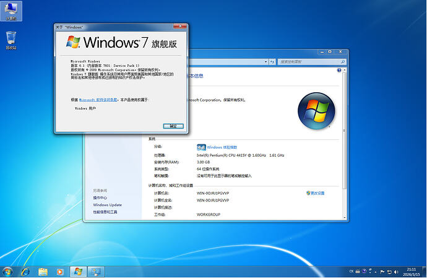Switch to System control panel taskbar button
427x278 pixels.
[x=96, y=272]
